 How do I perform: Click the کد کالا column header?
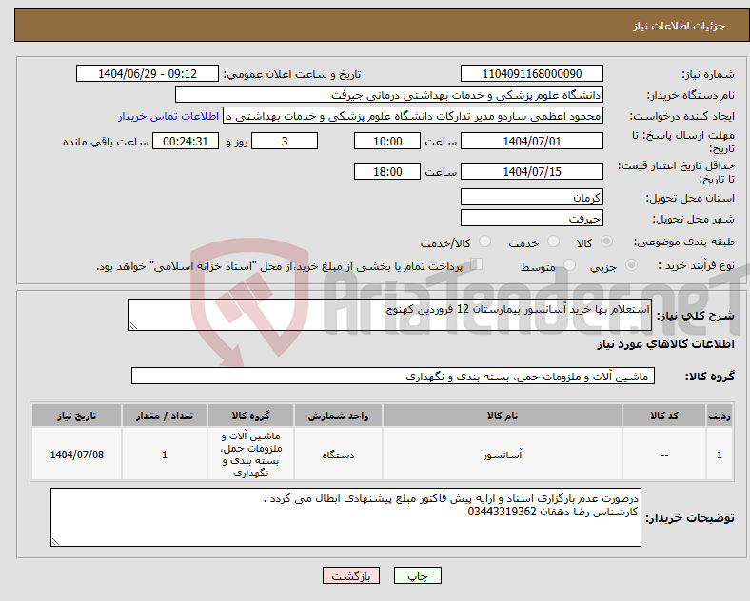(x=664, y=416)
